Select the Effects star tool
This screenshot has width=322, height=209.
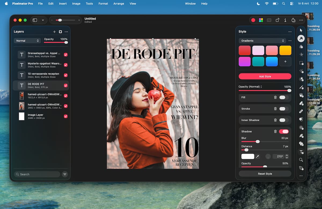(301, 55)
